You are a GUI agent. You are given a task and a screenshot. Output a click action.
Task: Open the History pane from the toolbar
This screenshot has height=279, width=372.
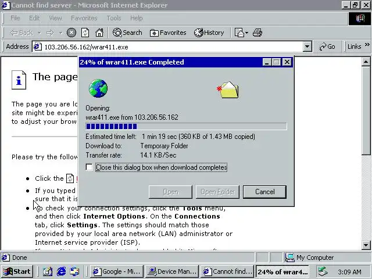click(209, 33)
